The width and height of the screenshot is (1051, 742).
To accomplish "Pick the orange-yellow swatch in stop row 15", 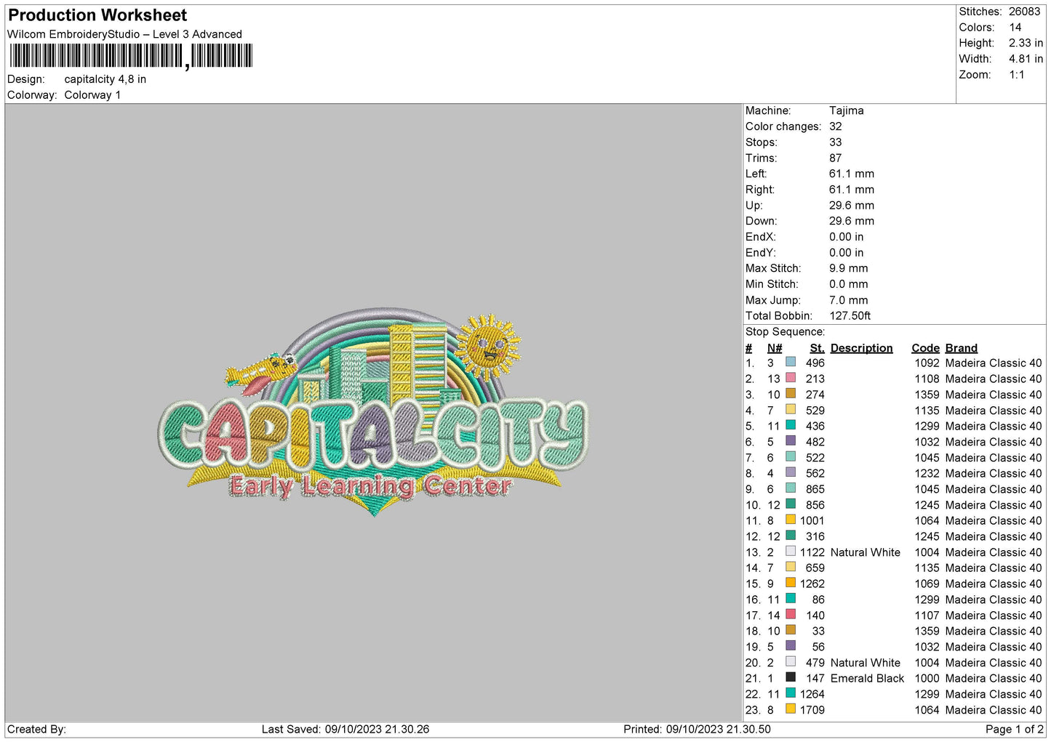I will [x=791, y=583].
